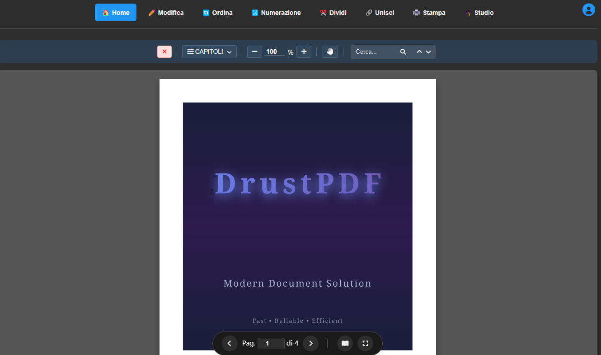This screenshot has height=355, width=601.
Task: Click the page number input field
Action: click(x=271, y=343)
